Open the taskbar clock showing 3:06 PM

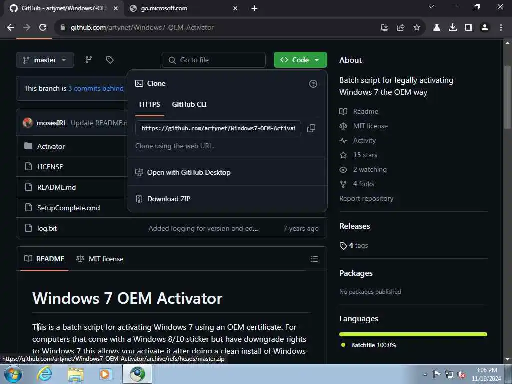point(486,374)
